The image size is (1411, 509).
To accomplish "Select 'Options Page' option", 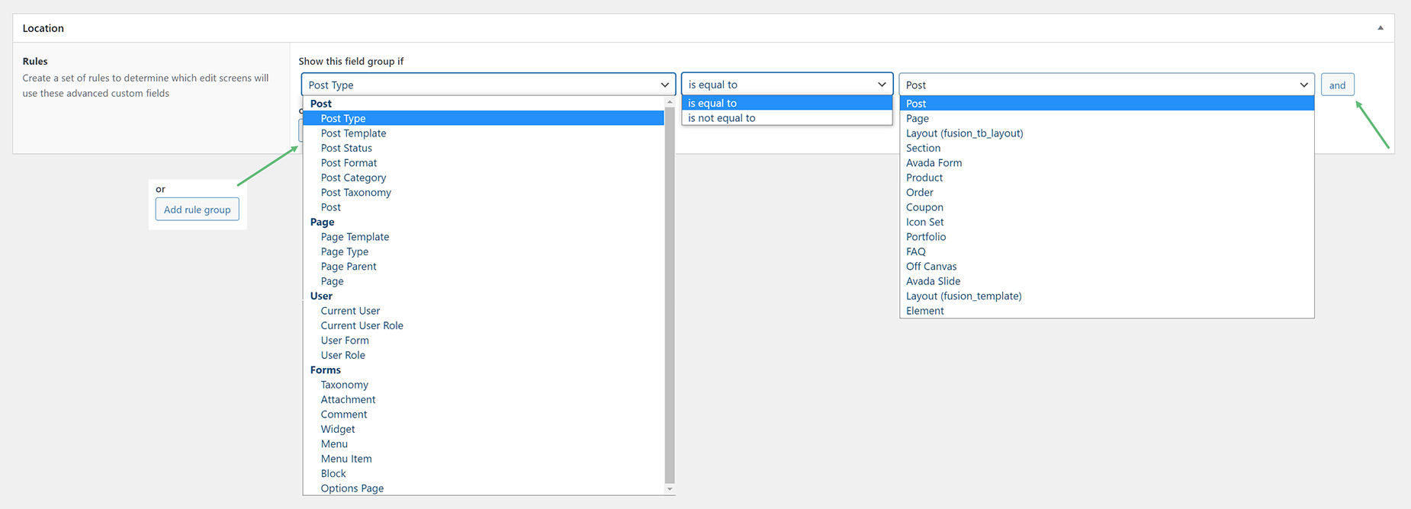I will (484, 488).
